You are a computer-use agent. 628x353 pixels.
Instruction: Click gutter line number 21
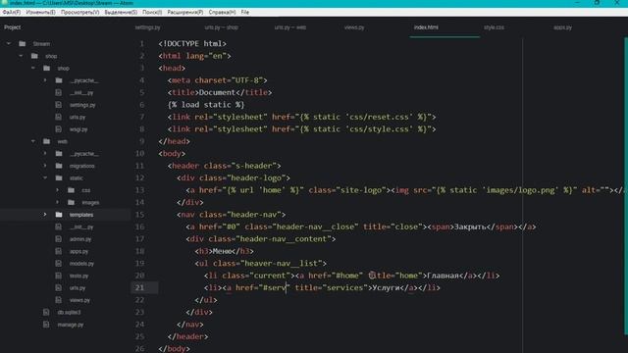pos(139,287)
